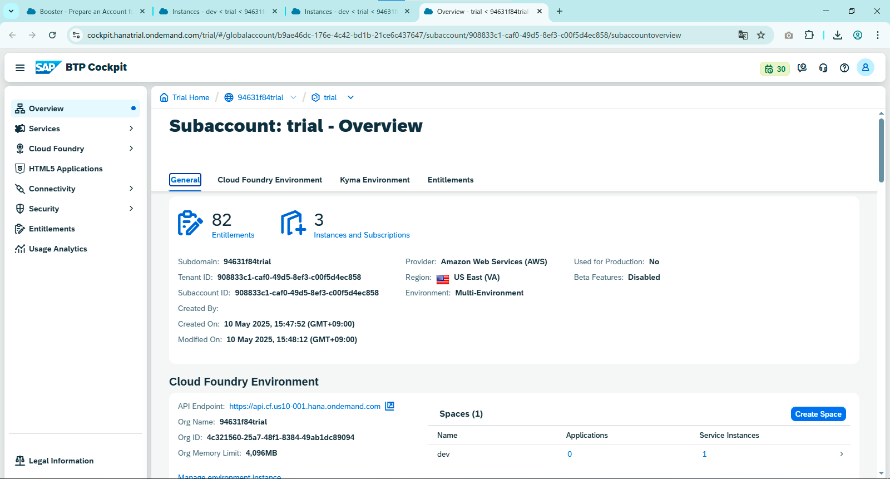
Task: Click the Instances and Subscriptions icon
Action: [x=293, y=223]
